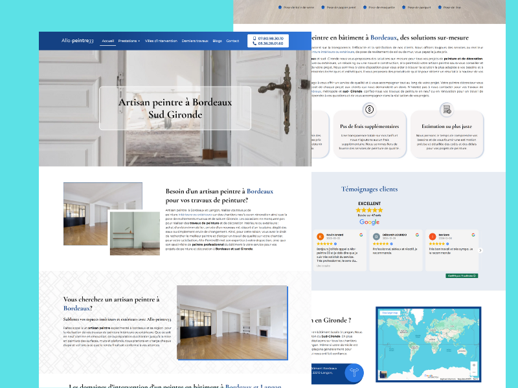The height and width of the screenshot is (388, 518).
Task: Click the orange K avatar on Kevin's review
Action: pos(320,237)
